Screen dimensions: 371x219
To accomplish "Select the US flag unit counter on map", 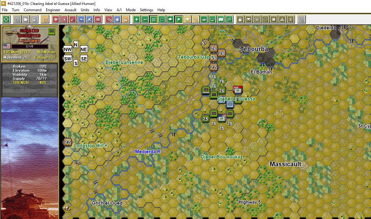I will (x=222, y=118).
